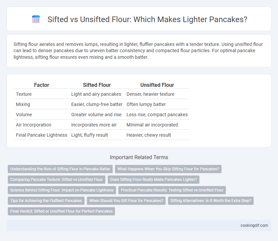Click the page title heading text
Image resolution: width=278 pixels, height=241 pixels.
pos(147,19)
